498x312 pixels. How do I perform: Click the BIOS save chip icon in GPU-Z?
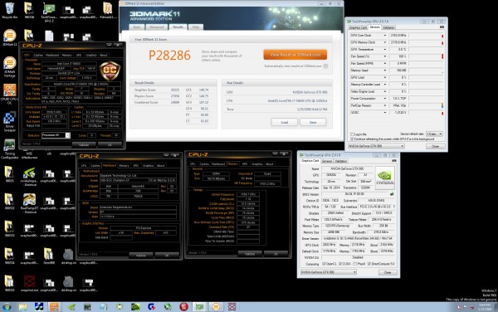click(x=392, y=194)
